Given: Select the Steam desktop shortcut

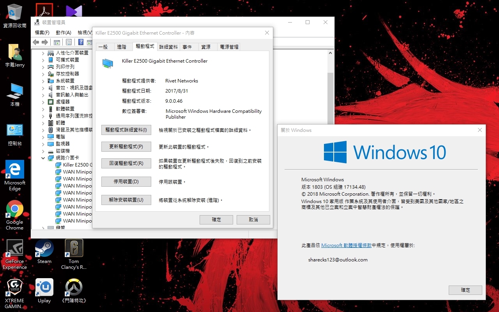Looking at the screenshot, I should pos(44,252).
